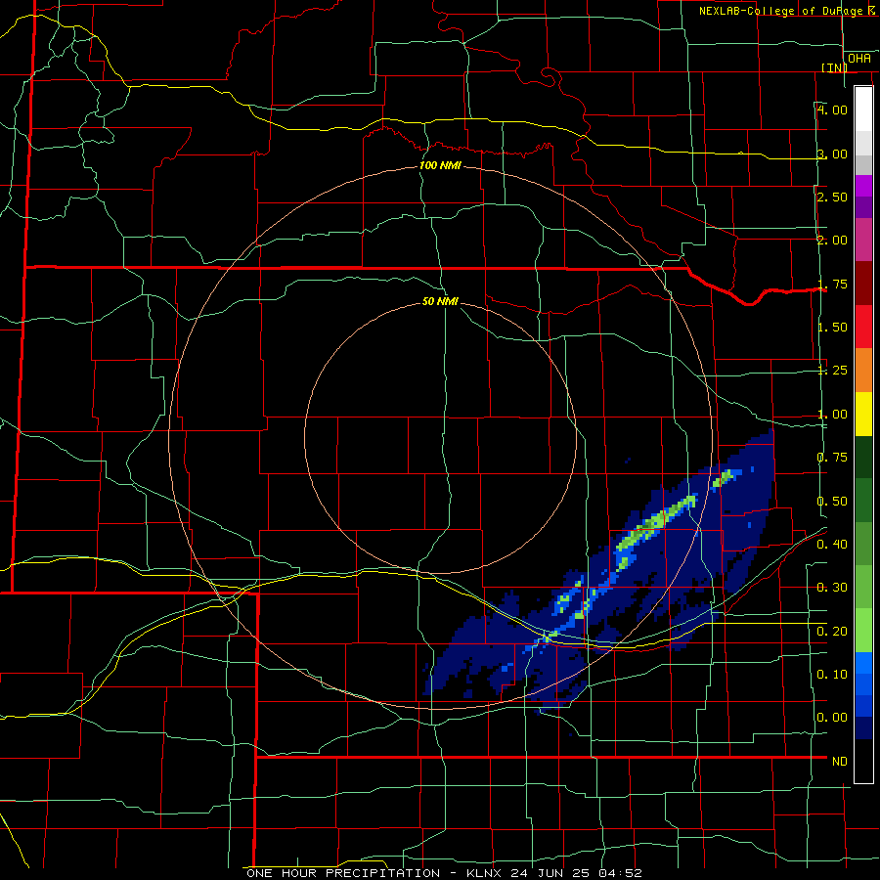Pick the light green swatch beside 0.30

pyautogui.click(x=863, y=588)
